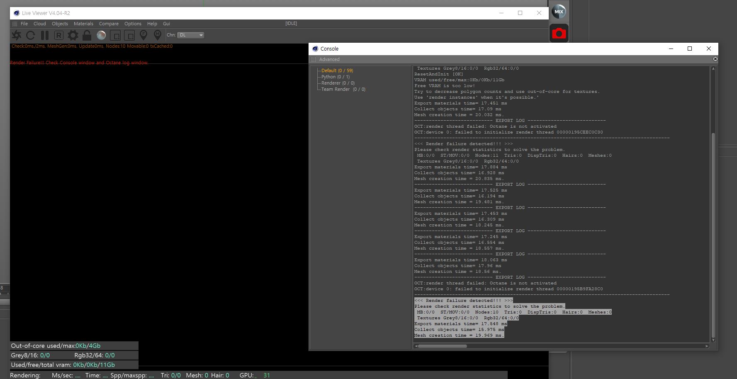Open the Objects menu
The image size is (737, 379).
coord(60,24)
